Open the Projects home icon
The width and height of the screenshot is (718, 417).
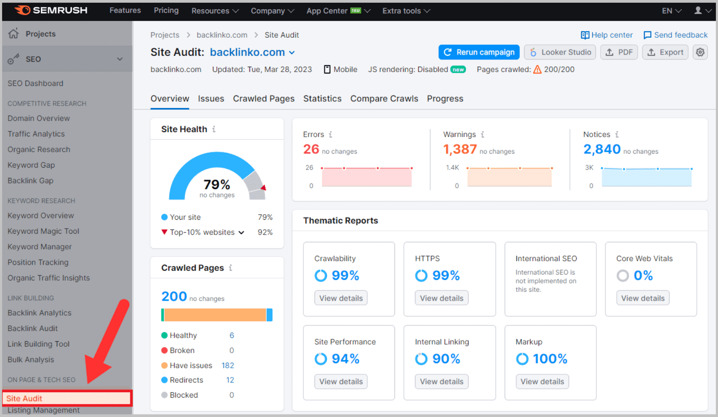pyautogui.click(x=13, y=33)
